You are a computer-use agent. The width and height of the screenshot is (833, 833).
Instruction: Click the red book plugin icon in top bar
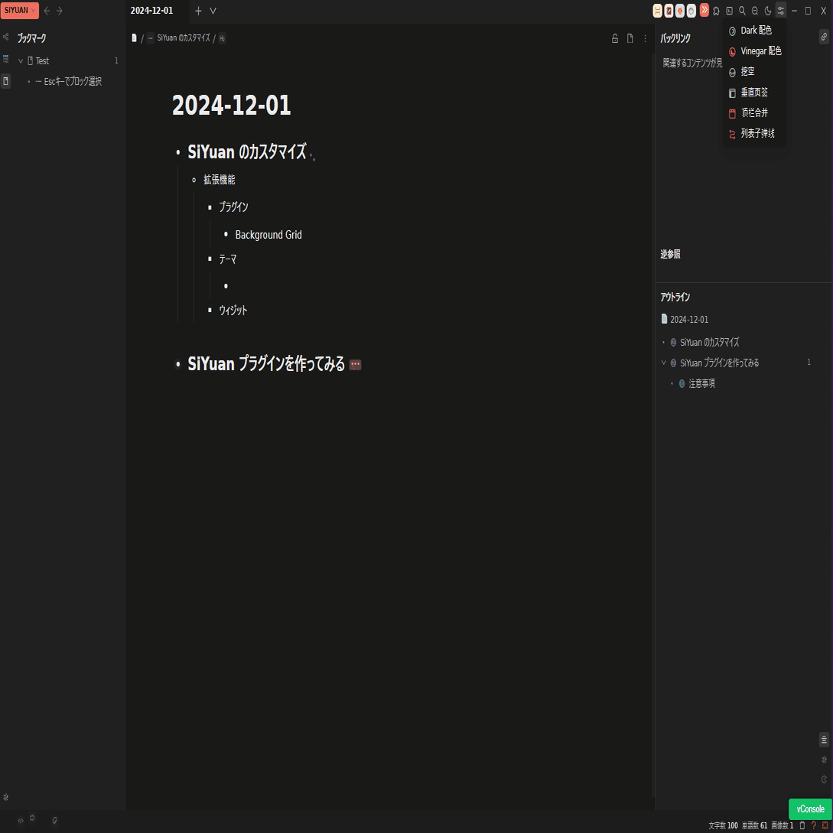[669, 11]
